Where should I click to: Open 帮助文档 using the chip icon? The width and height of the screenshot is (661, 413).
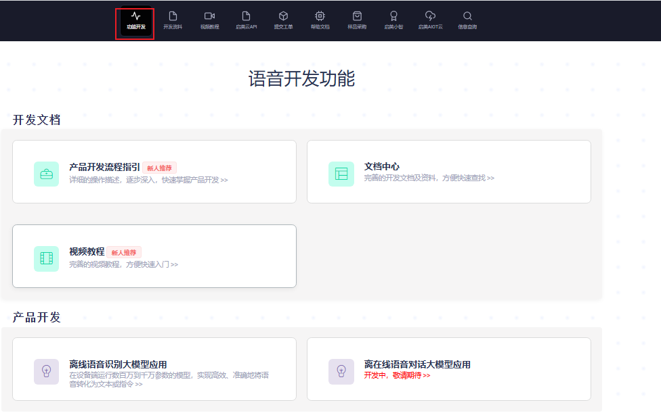coord(320,15)
